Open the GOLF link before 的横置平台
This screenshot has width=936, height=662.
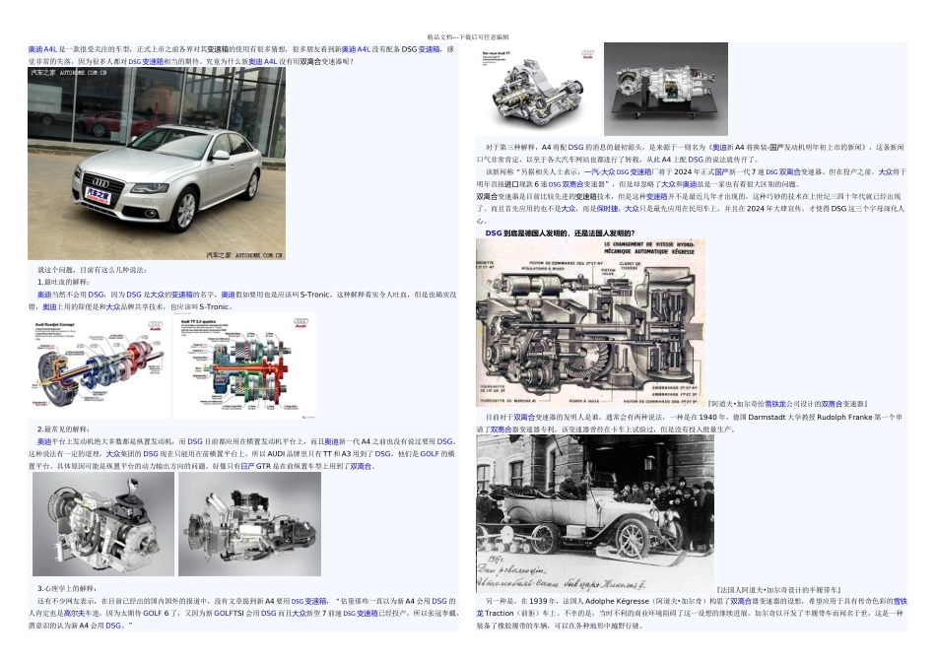430,454
